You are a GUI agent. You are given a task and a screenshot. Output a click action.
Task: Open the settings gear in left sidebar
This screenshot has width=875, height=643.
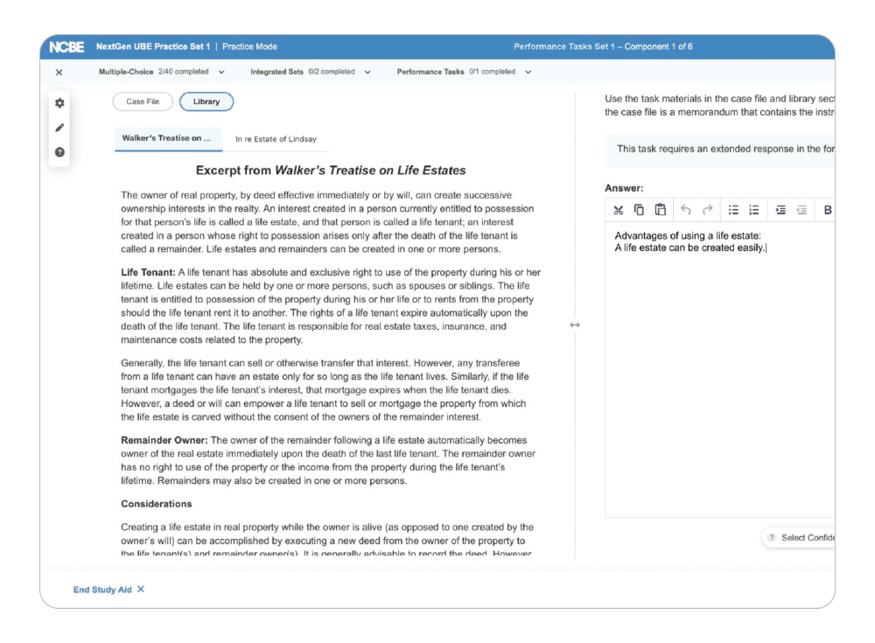(59, 103)
